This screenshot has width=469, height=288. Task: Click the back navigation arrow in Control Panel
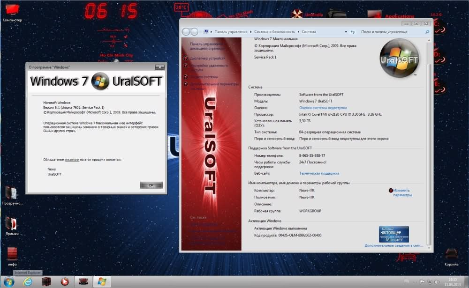(186, 32)
